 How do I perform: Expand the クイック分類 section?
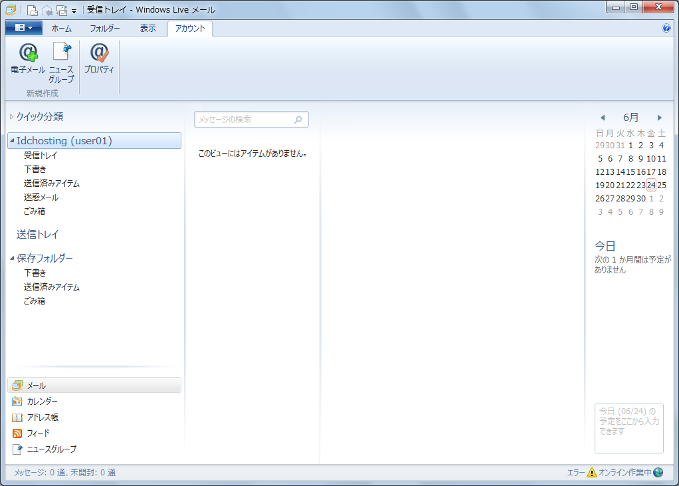tap(12, 116)
